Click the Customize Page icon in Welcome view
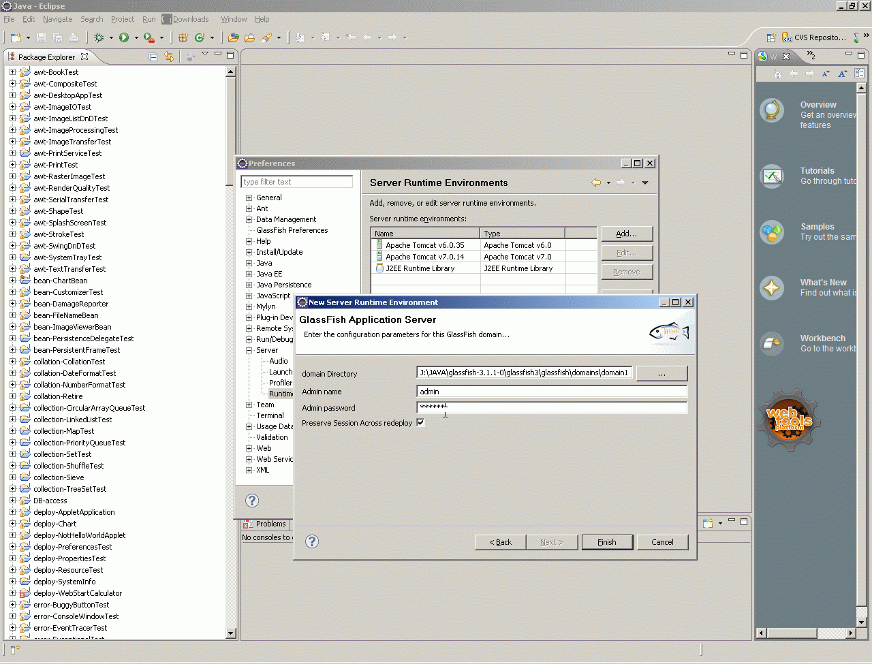The image size is (872, 664). 860,74
